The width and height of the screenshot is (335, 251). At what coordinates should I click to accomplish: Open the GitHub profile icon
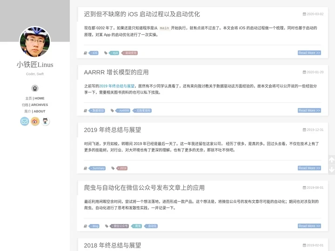45,121
